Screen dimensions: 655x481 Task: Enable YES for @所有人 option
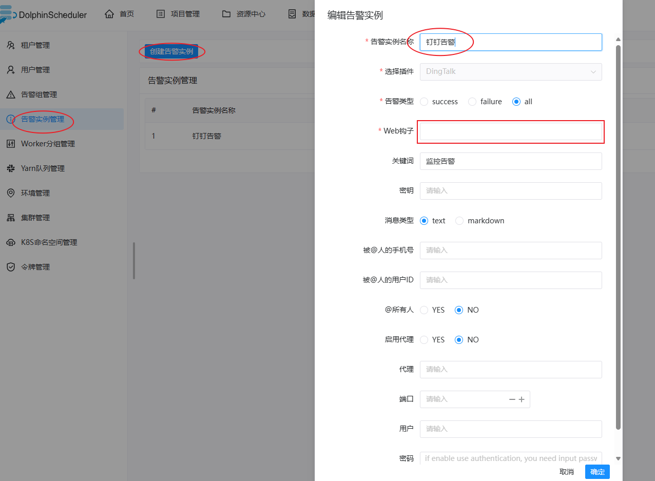pyautogui.click(x=424, y=310)
